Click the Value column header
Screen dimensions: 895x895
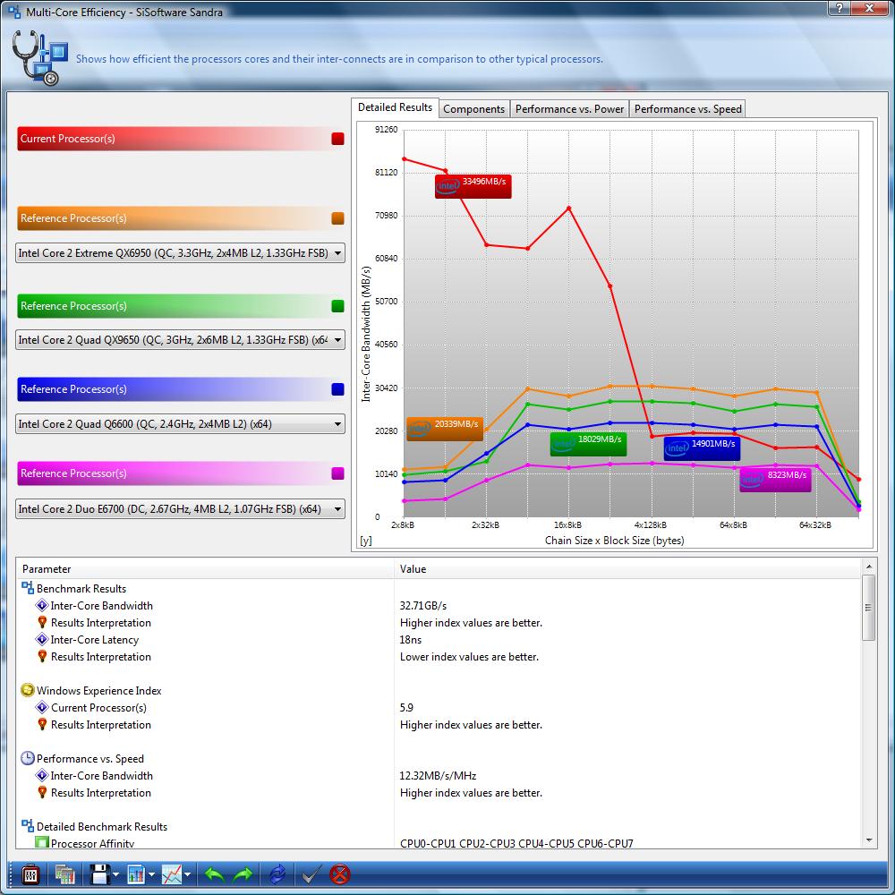click(627, 568)
